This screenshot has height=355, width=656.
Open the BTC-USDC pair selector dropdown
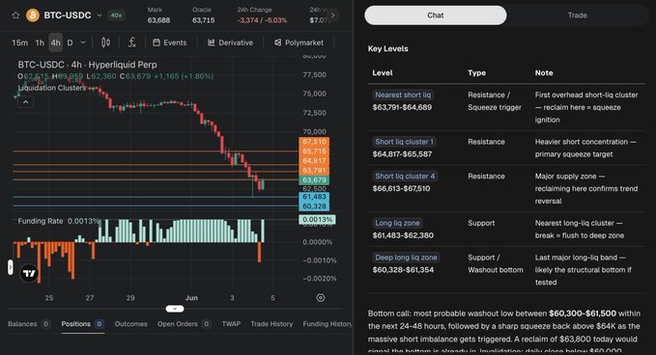tap(100, 15)
